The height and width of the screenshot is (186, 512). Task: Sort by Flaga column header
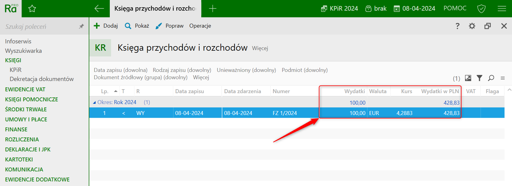click(492, 91)
